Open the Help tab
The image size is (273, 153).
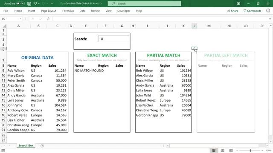(139, 11)
